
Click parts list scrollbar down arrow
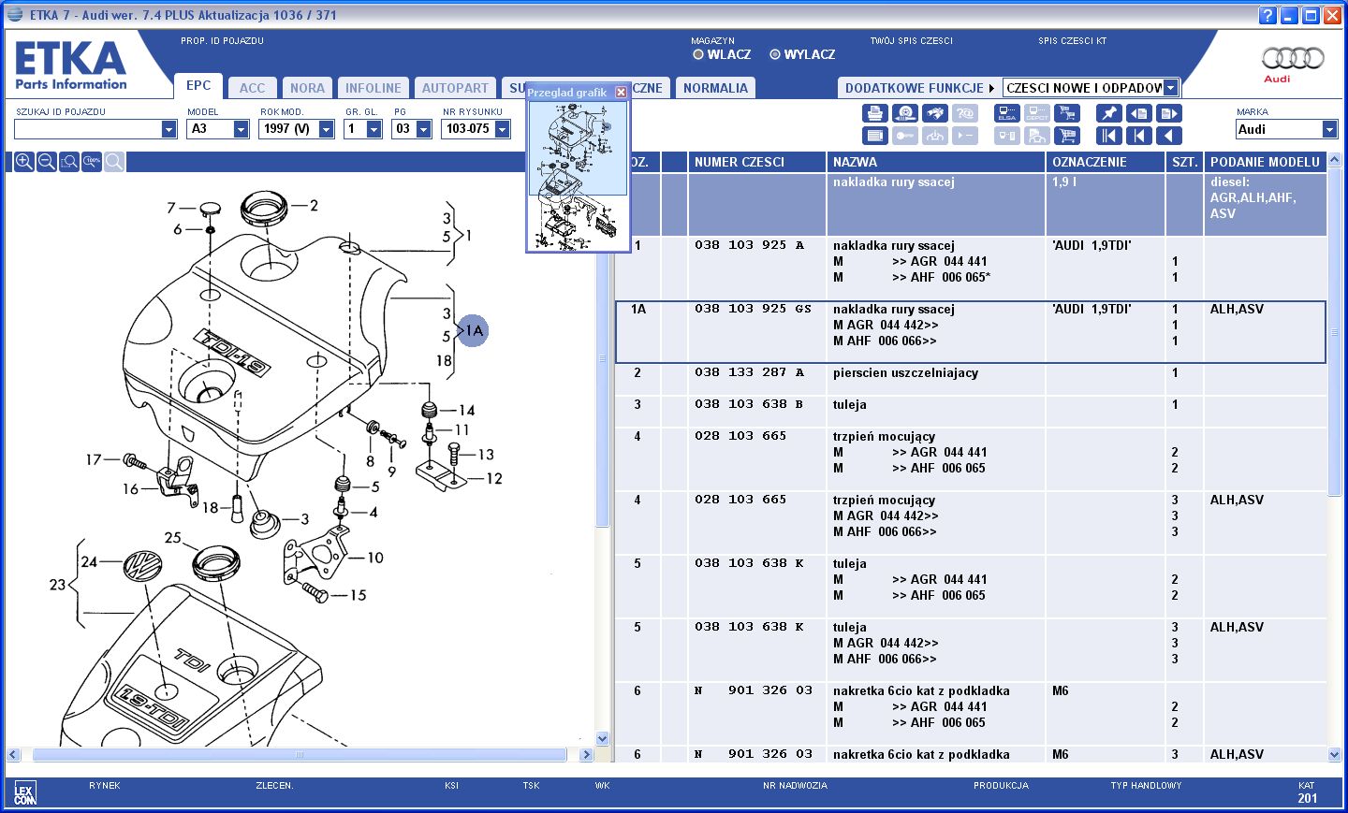[x=1334, y=754]
